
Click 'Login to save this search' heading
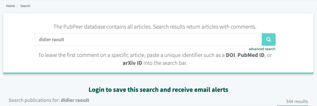click(x=158, y=90)
